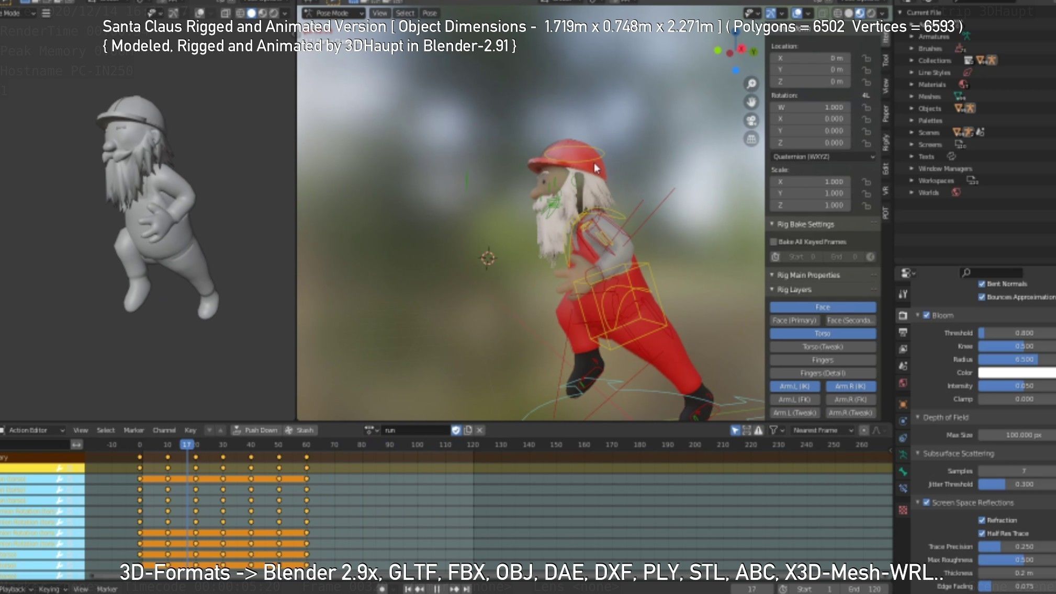1056x594 pixels.
Task: Open the Marker menu in Action Editor
Action: tap(133, 430)
